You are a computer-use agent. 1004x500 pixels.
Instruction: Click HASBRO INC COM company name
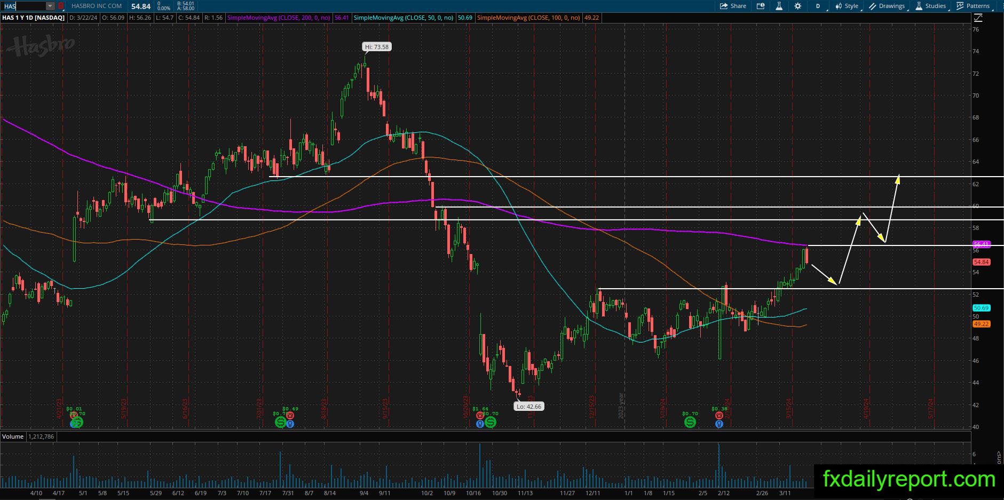[x=97, y=6]
